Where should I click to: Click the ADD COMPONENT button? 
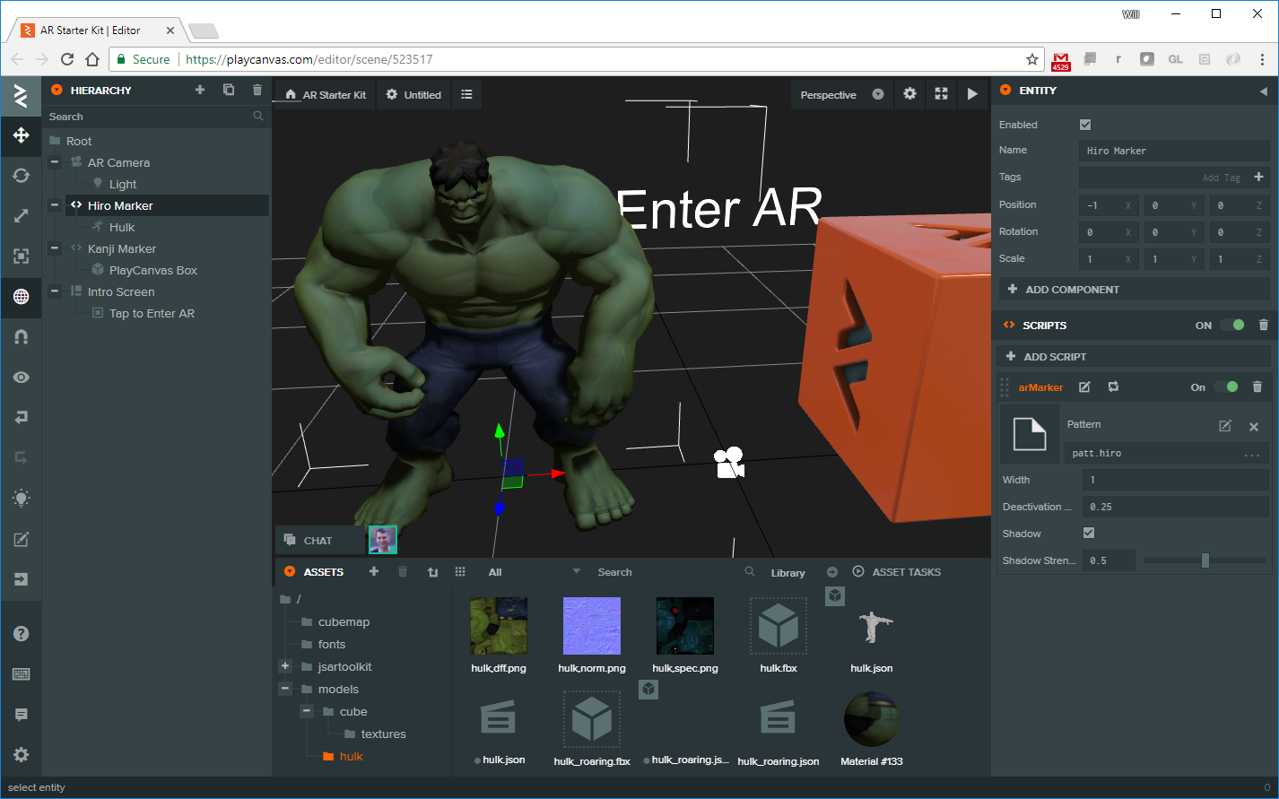pyautogui.click(x=1135, y=290)
